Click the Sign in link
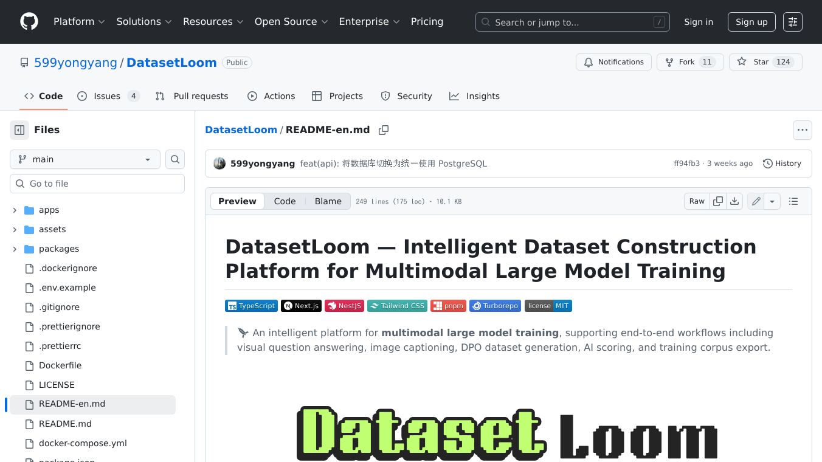This screenshot has height=462, width=822. [x=699, y=22]
